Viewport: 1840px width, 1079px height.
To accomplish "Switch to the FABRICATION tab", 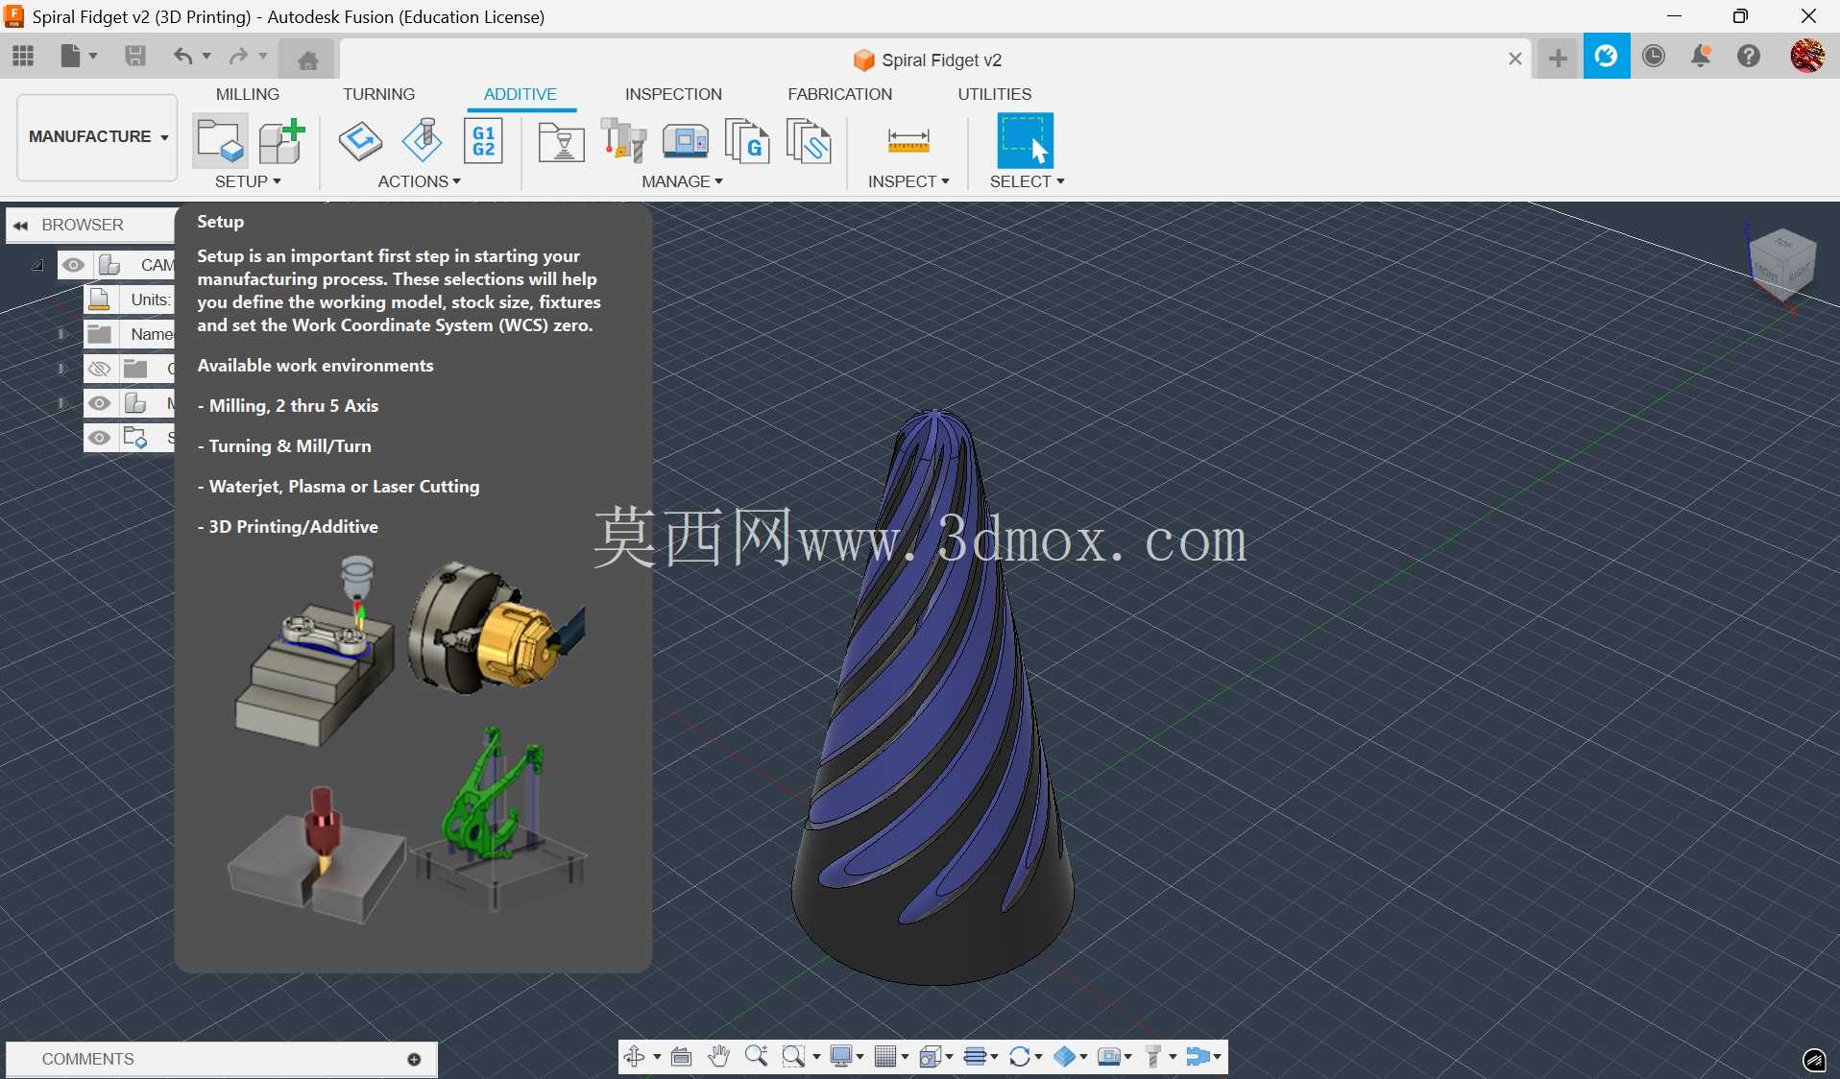I will coord(840,94).
